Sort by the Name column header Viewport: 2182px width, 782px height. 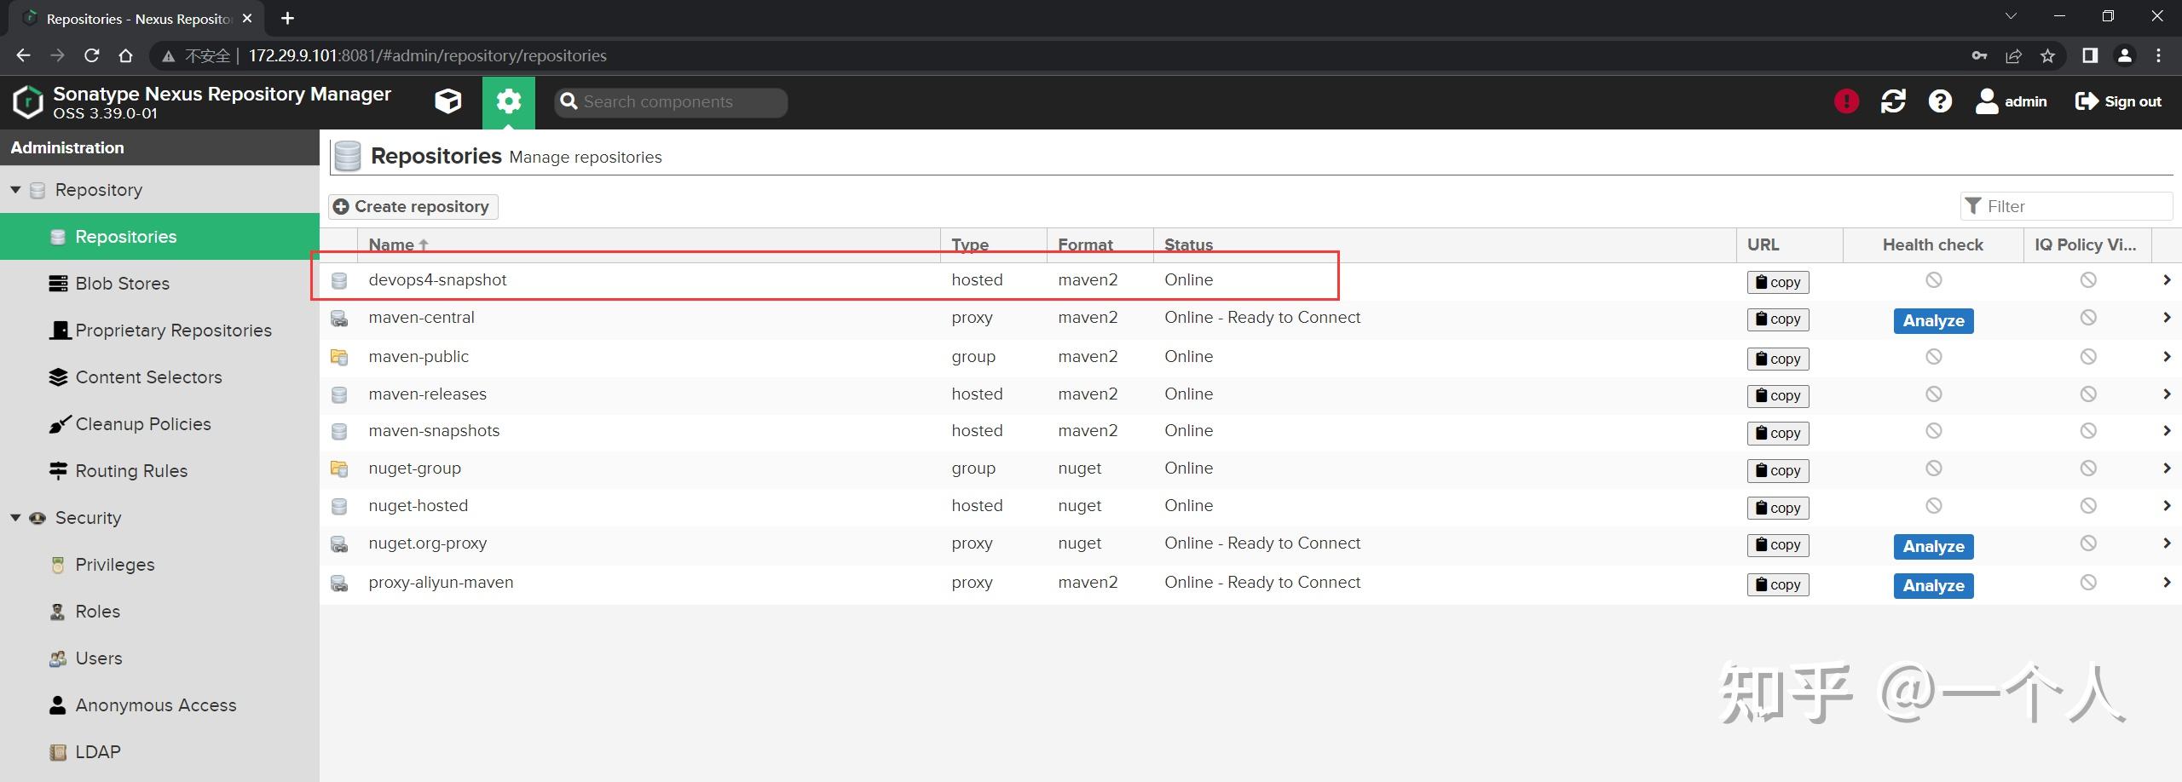[391, 245]
